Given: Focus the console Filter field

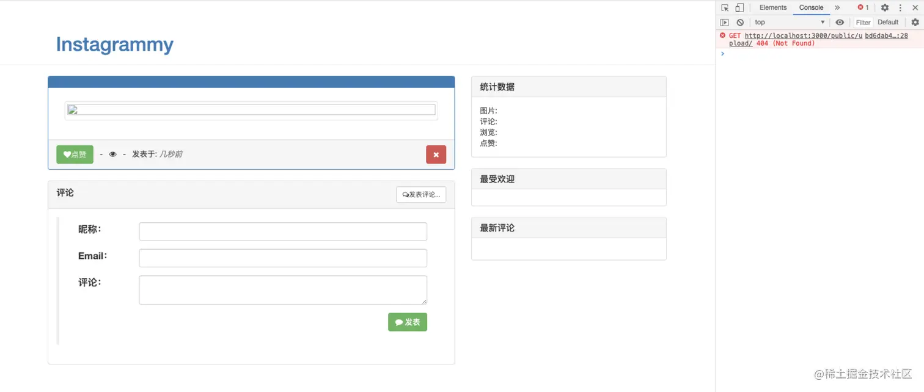Looking at the screenshot, I should coord(863,22).
